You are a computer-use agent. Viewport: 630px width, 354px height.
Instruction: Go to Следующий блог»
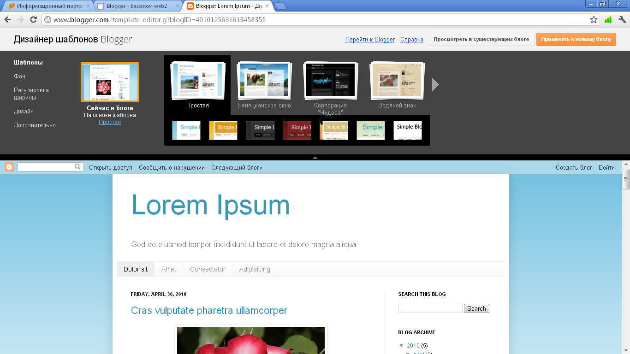[237, 167]
